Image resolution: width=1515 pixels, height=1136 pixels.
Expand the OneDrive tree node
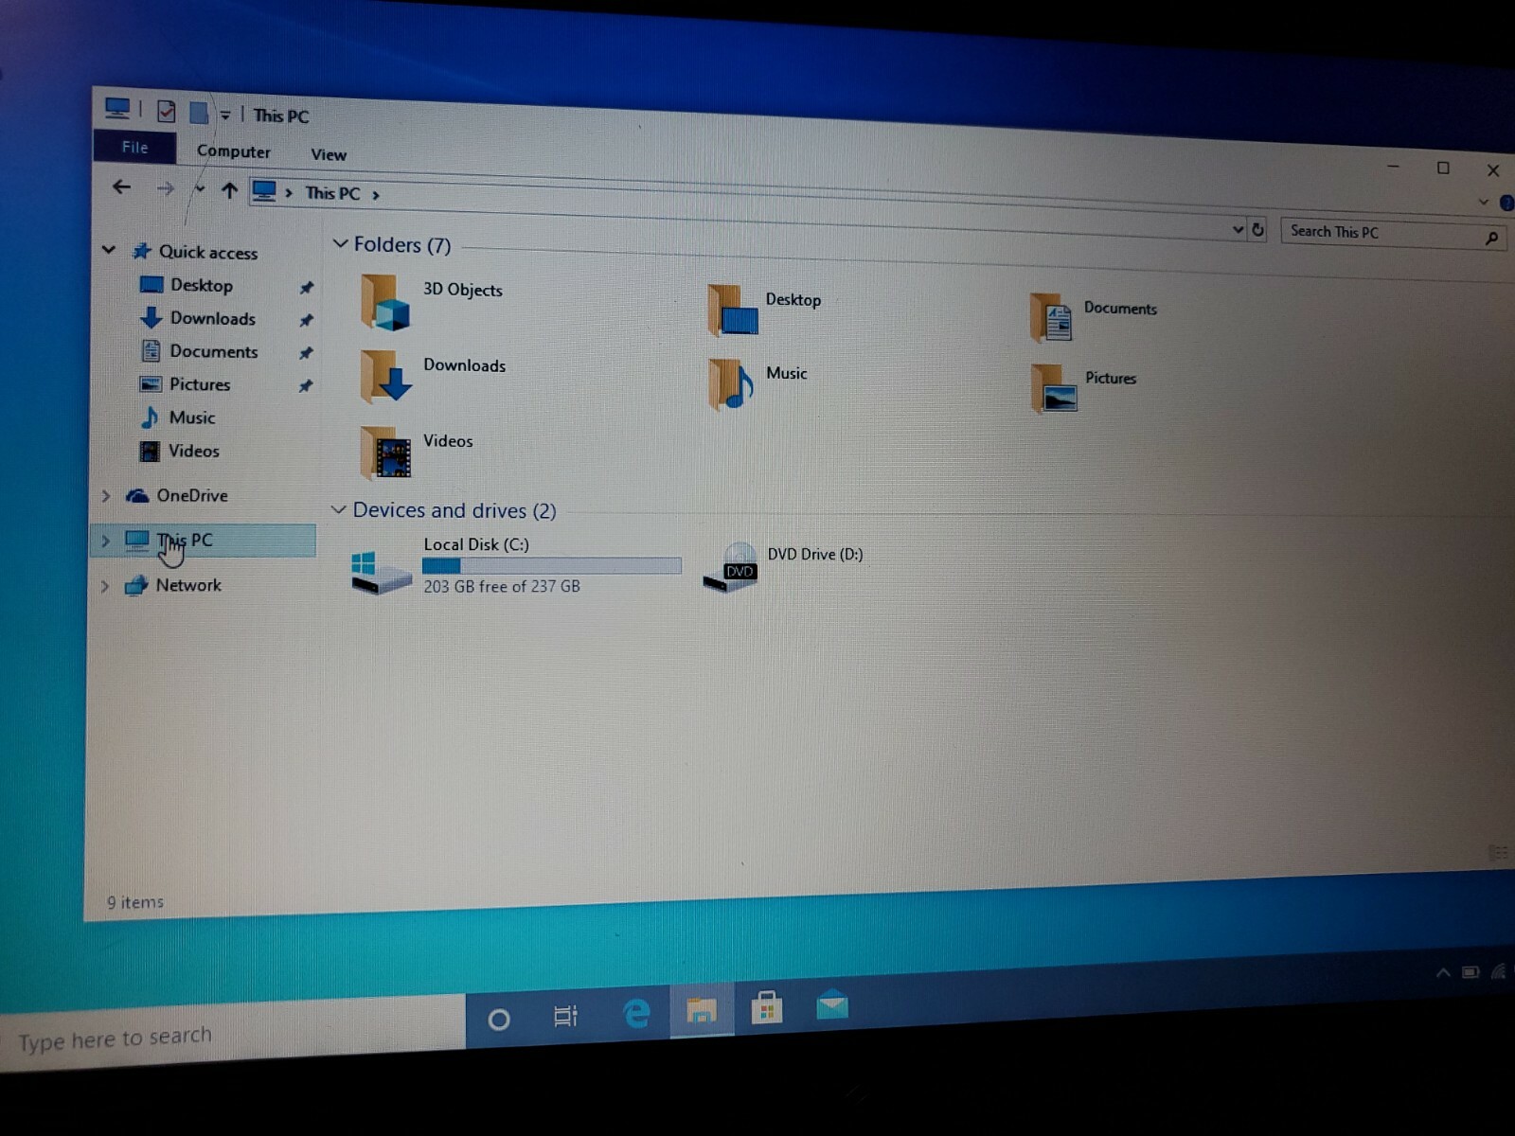(106, 496)
